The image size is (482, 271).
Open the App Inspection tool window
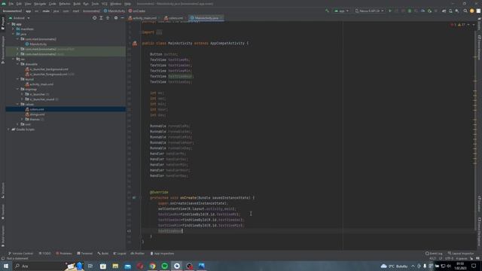click(x=162, y=254)
